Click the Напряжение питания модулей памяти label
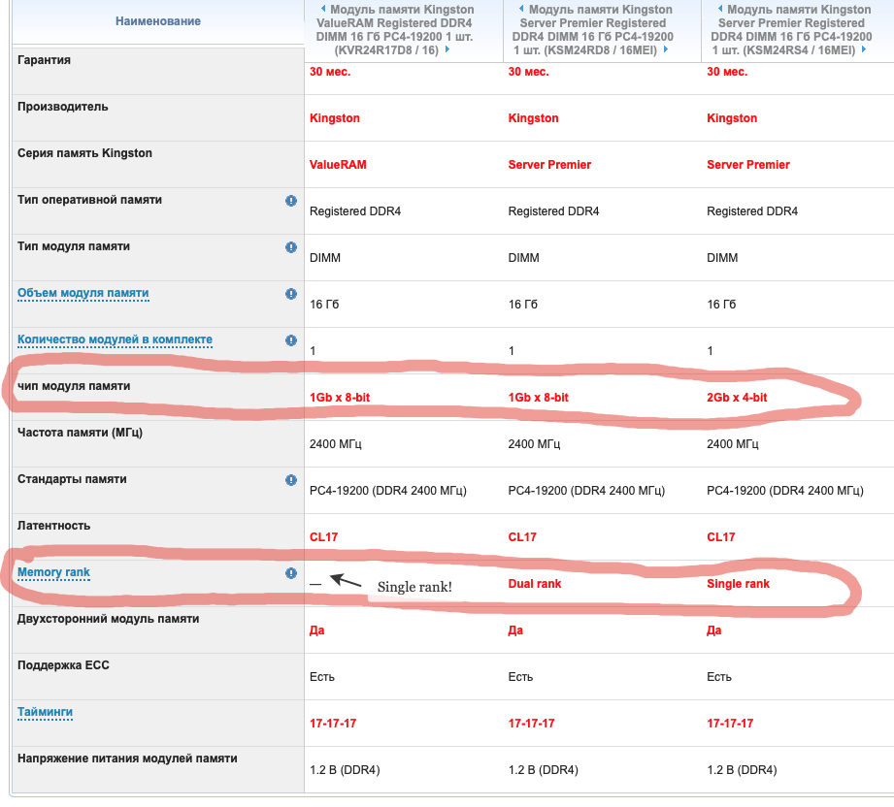 pos(127,759)
